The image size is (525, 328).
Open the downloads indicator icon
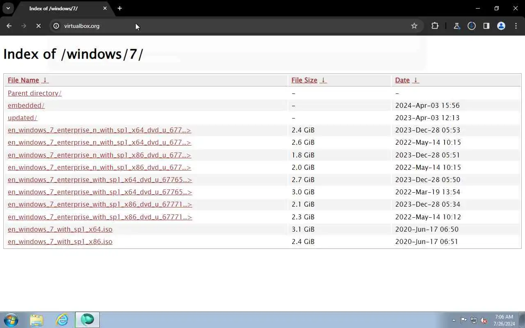(472, 26)
